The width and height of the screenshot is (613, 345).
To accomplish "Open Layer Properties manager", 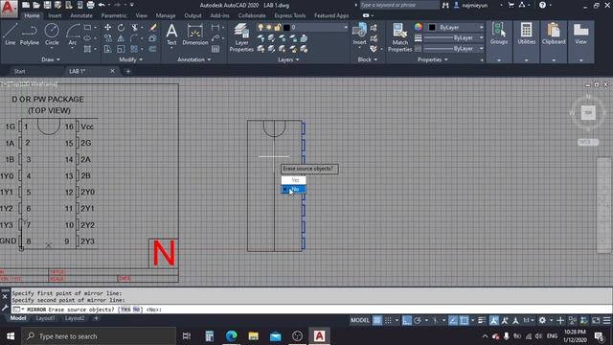I will tap(241, 37).
